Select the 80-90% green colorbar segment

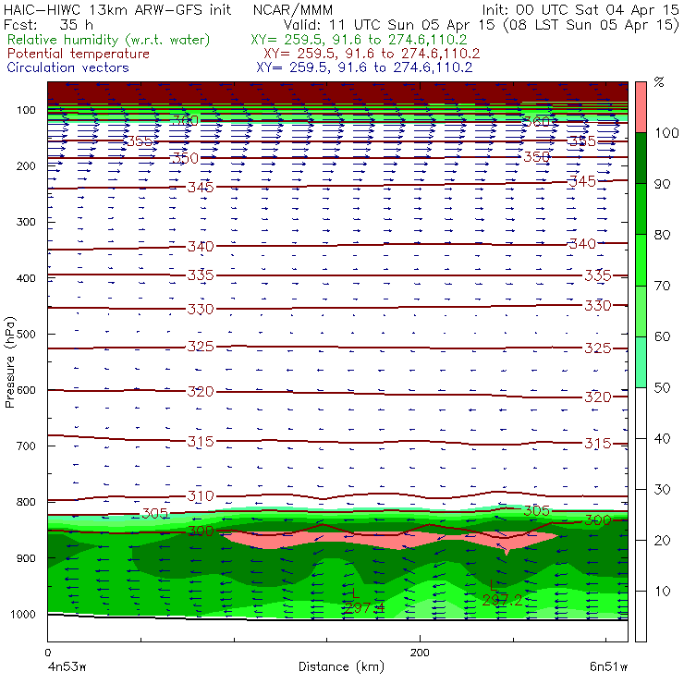point(641,209)
